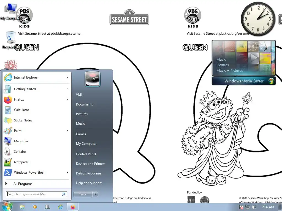The height and width of the screenshot is (211, 282).
Task: Click the Start orb button
Action: 7,207
